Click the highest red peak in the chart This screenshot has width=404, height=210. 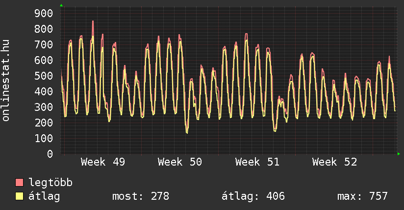point(93,21)
